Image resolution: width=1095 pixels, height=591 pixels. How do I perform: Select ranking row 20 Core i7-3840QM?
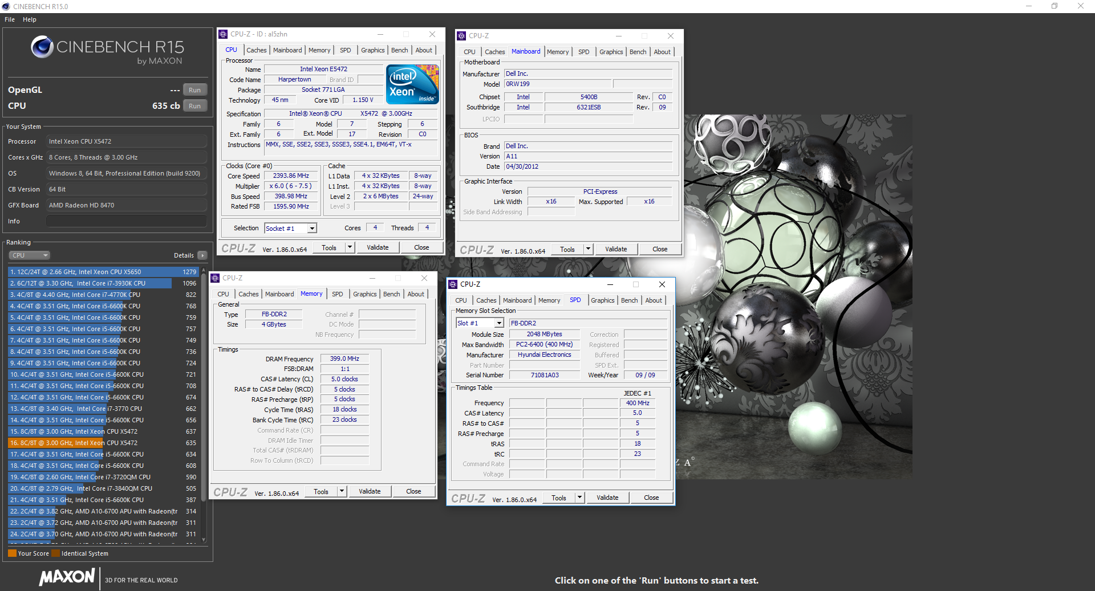pyautogui.click(x=103, y=488)
